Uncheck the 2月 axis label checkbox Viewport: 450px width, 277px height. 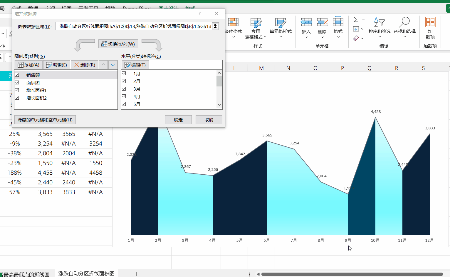pos(124,81)
